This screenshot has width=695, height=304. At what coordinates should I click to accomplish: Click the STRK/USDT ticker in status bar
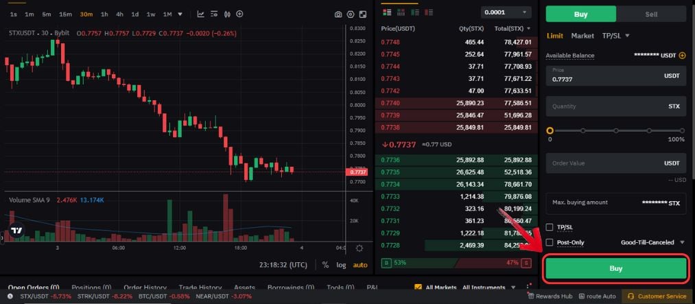point(104,296)
